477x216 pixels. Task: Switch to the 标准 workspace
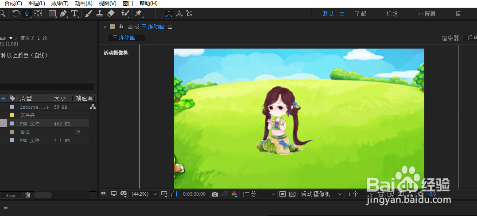pos(392,14)
